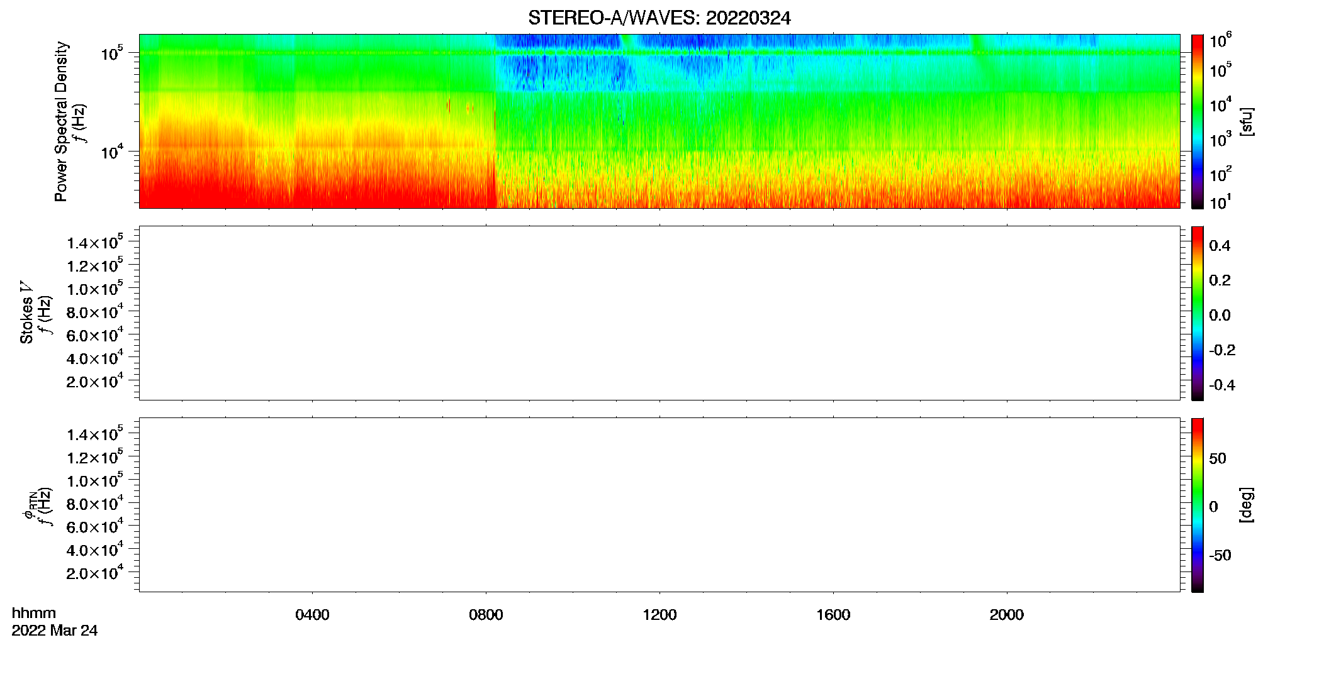Click the Power Spectral Density axis label
This screenshot has height=679, width=1319.
(x=61, y=121)
